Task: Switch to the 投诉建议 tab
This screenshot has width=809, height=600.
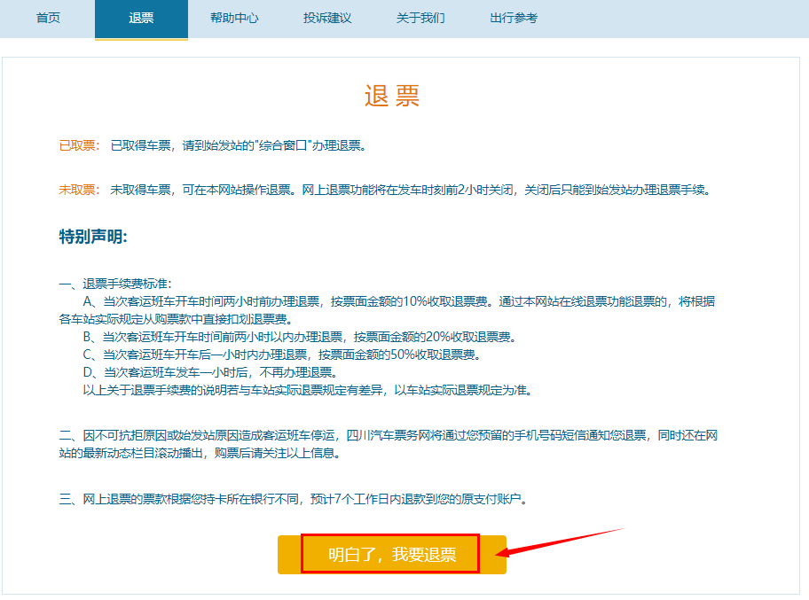Action: pyautogui.click(x=327, y=18)
